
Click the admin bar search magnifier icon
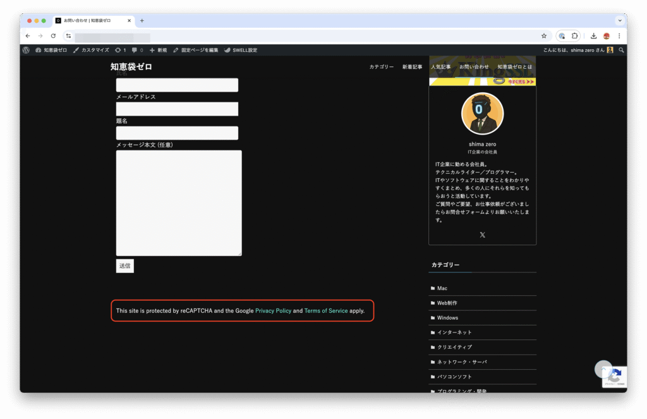pyautogui.click(x=621, y=51)
